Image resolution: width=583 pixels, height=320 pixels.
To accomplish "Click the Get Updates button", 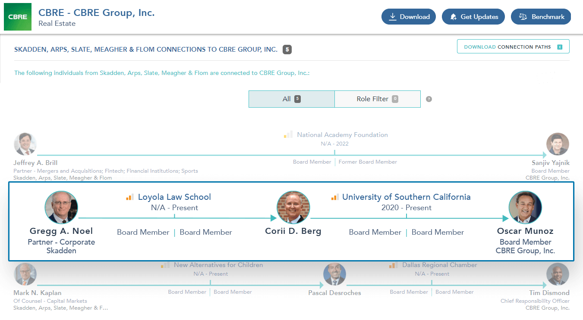I will (x=473, y=17).
